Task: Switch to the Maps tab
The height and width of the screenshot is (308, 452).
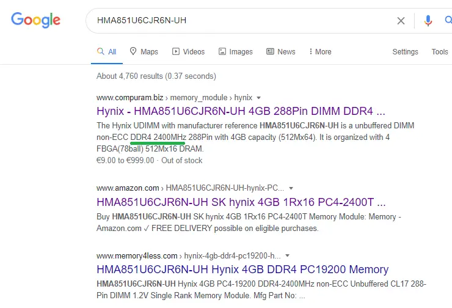Action: pos(144,52)
